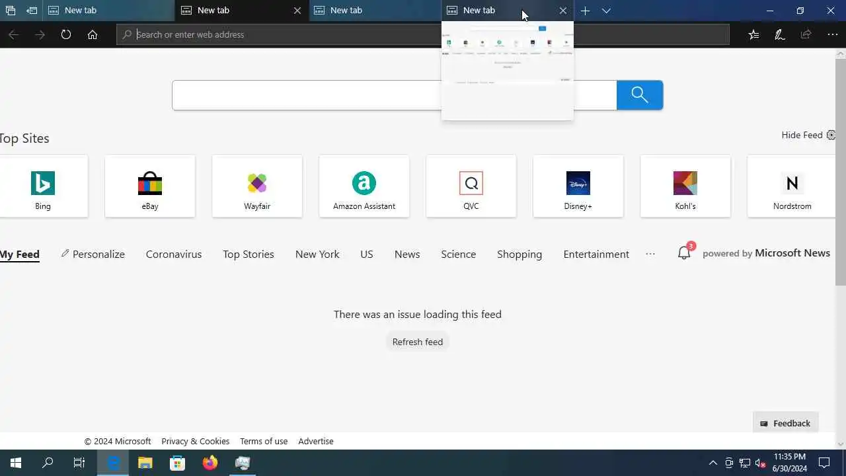
Task: Open the Amazon Assistant top site tile
Action: click(364, 186)
